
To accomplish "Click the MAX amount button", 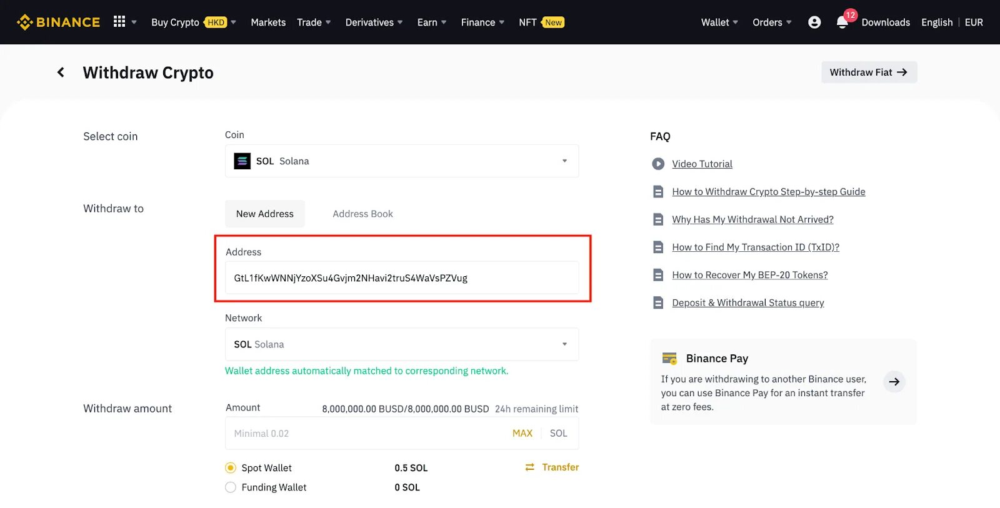I will (522, 434).
